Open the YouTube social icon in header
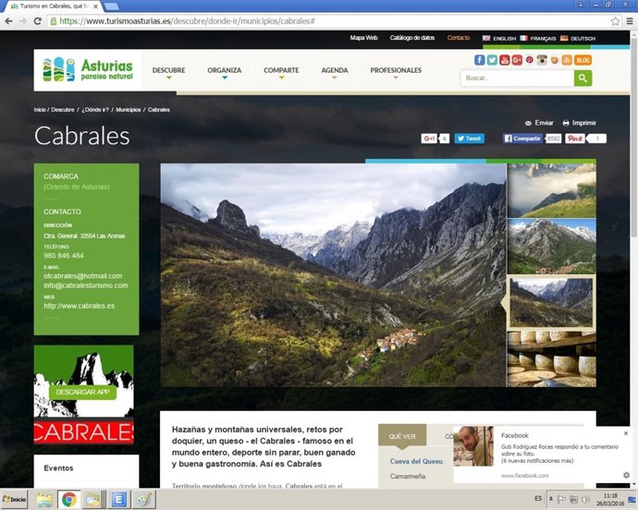 505,60
